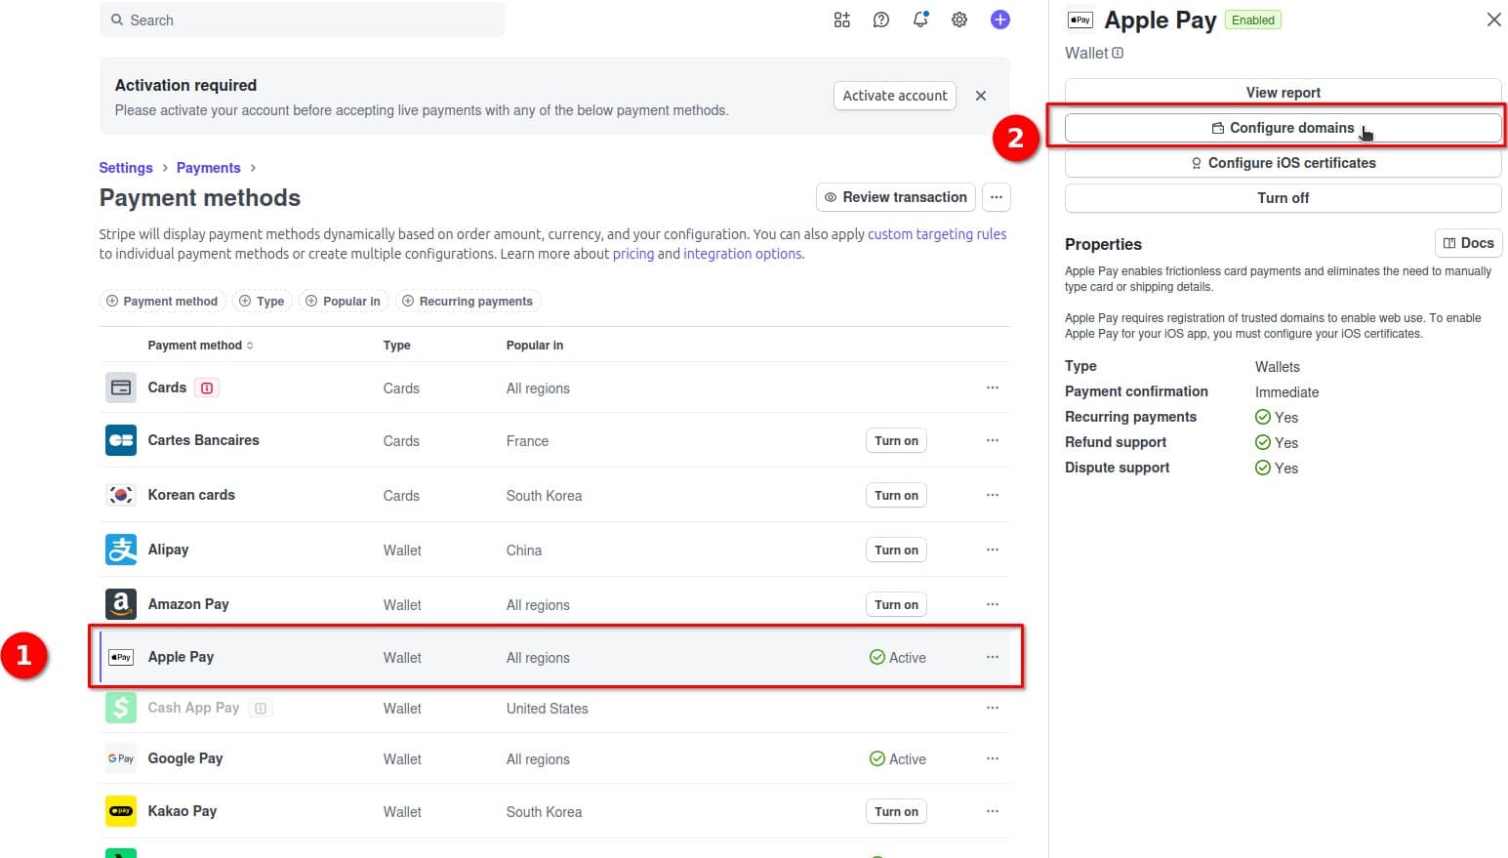
Task: Add the Payment method filter
Action: 162,301
